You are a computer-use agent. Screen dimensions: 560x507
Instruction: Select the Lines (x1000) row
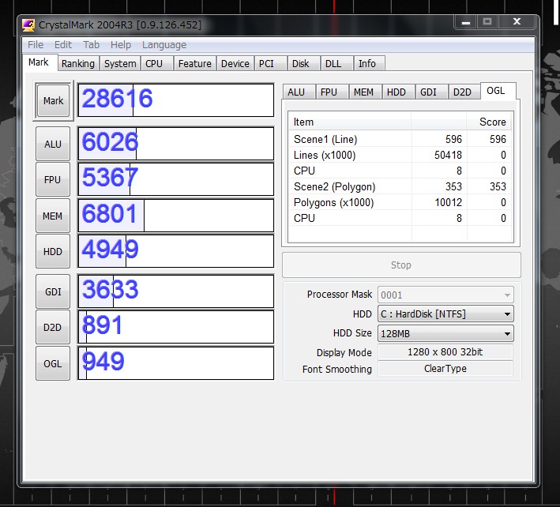pos(400,155)
